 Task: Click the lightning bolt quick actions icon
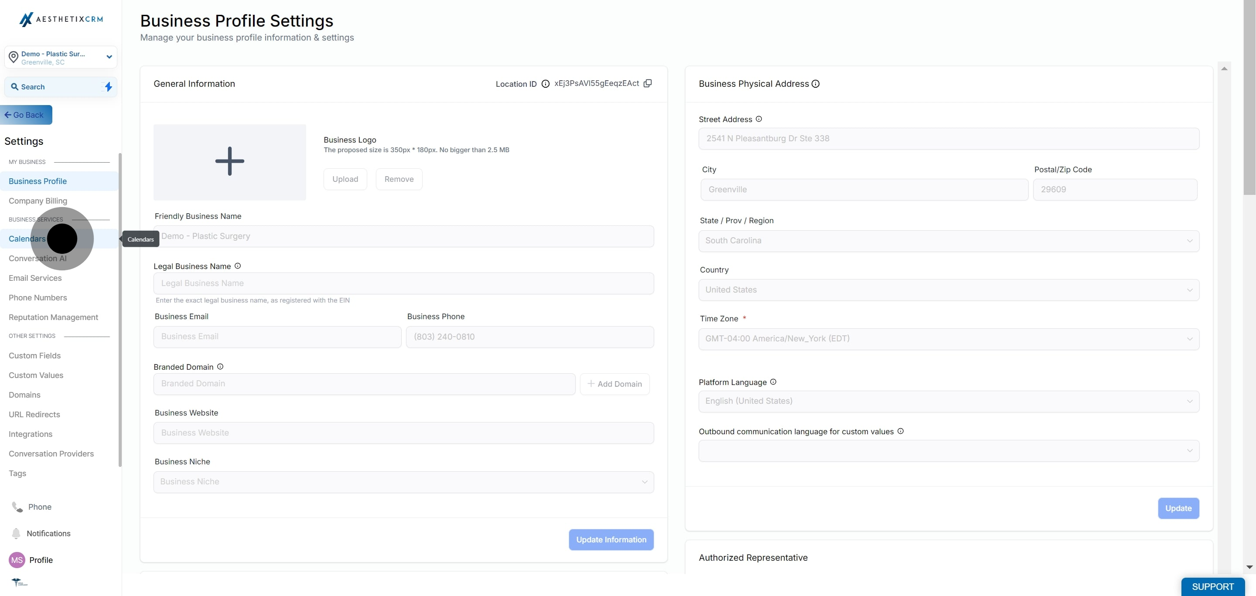tap(108, 87)
